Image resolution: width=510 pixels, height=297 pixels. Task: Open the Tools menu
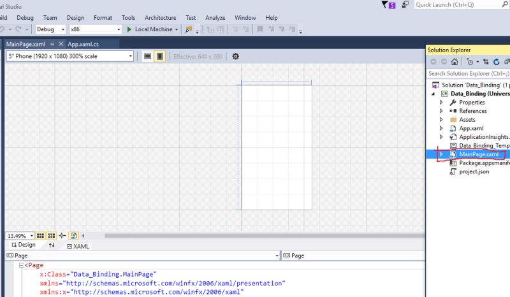tap(129, 18)
